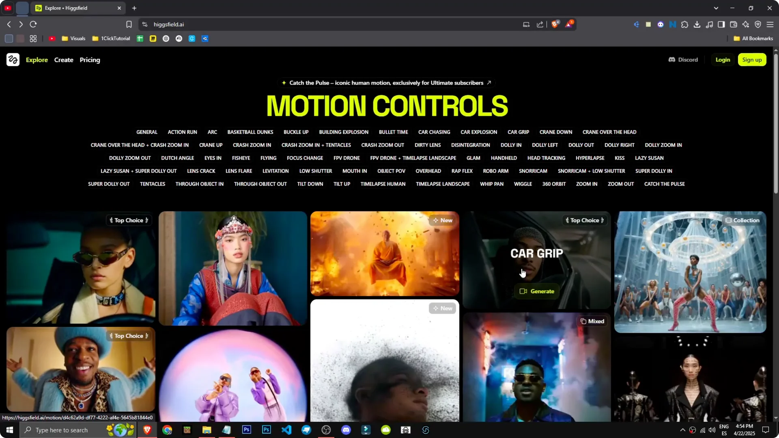This screenshot has height=438, width=779.
Task: Open the browser Downloads icon
Action: [x=697, y=24]
